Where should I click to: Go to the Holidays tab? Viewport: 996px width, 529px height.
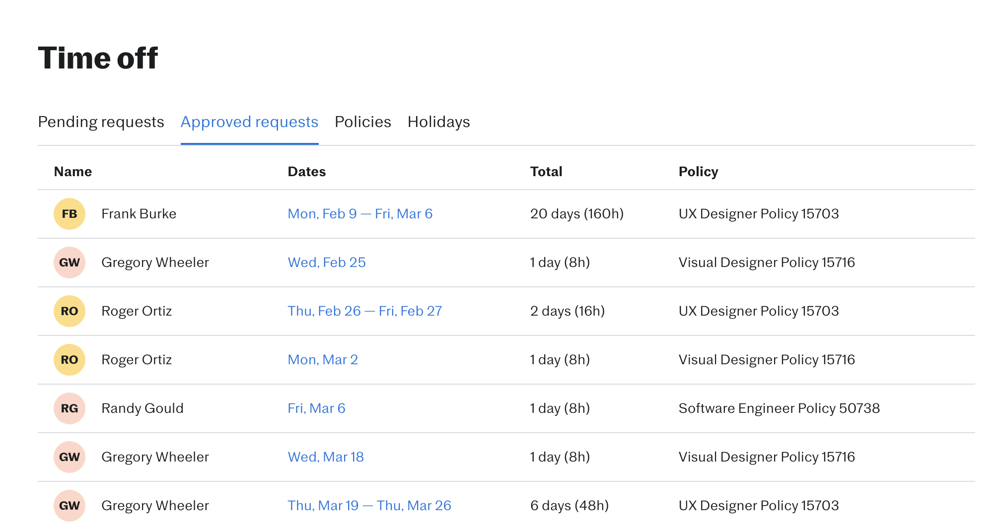coord(438,122)
